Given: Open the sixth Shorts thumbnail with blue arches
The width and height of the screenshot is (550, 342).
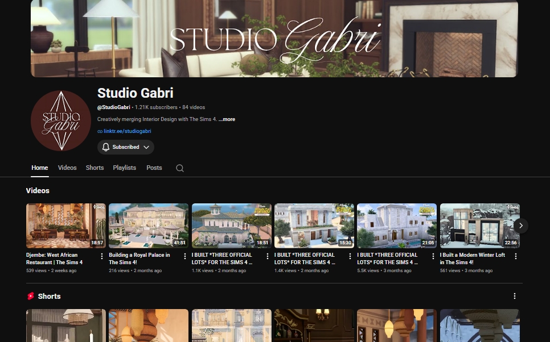Looking at the screenshot, I should click(480, 326).
